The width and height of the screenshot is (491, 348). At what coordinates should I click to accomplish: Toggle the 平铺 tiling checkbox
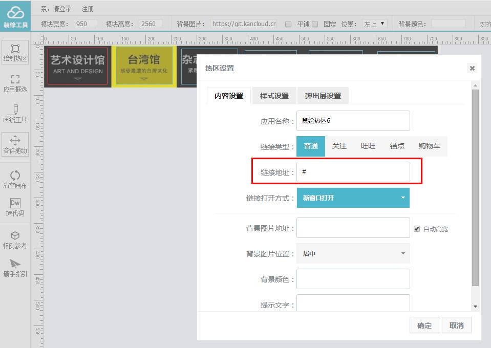pyautogui.click(x=289, y=23)
